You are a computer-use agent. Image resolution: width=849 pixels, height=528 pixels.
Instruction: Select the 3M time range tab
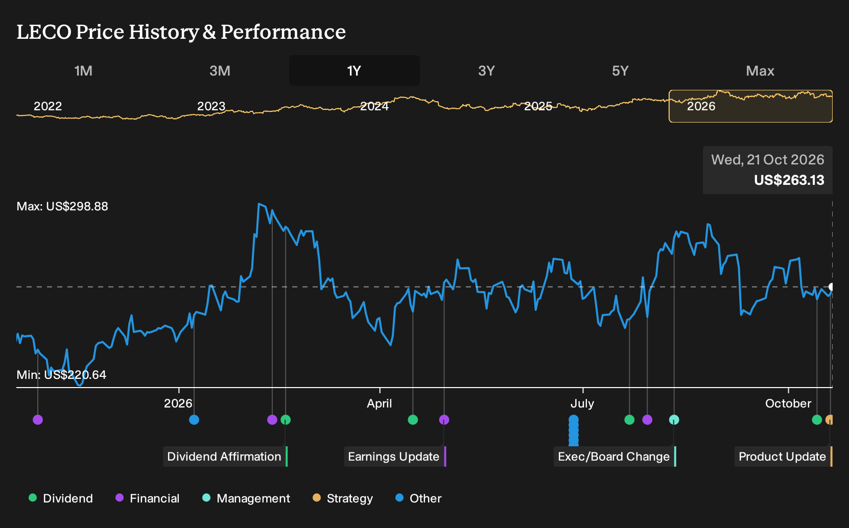point(220,70)
